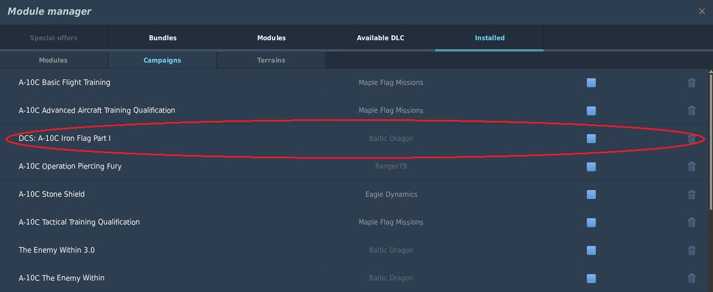This screenshot has height=292, width=713.
Task: Open the Special offers tab
Action: [x=53, y=38]
